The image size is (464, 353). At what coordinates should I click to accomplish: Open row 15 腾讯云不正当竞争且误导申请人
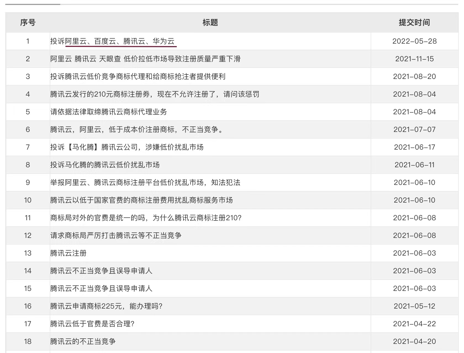pos(101,288)
